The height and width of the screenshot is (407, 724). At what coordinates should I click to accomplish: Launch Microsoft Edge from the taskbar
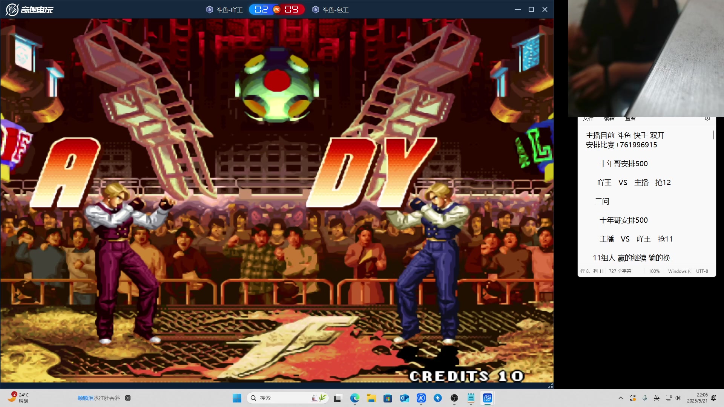tap(354, 398)
